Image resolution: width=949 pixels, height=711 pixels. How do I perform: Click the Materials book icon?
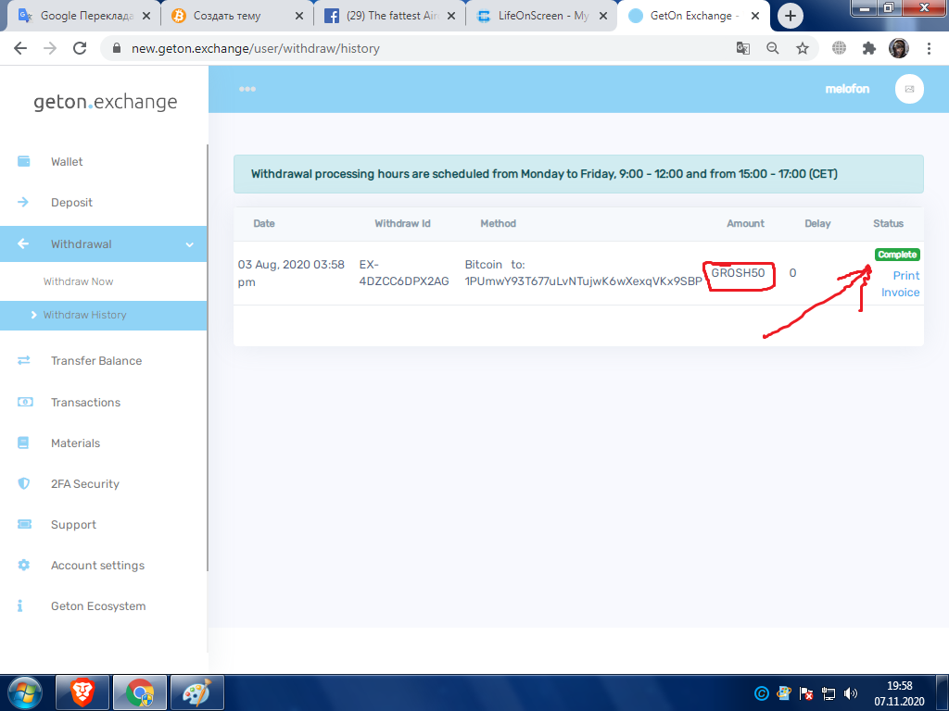click(x=23, y=443)
